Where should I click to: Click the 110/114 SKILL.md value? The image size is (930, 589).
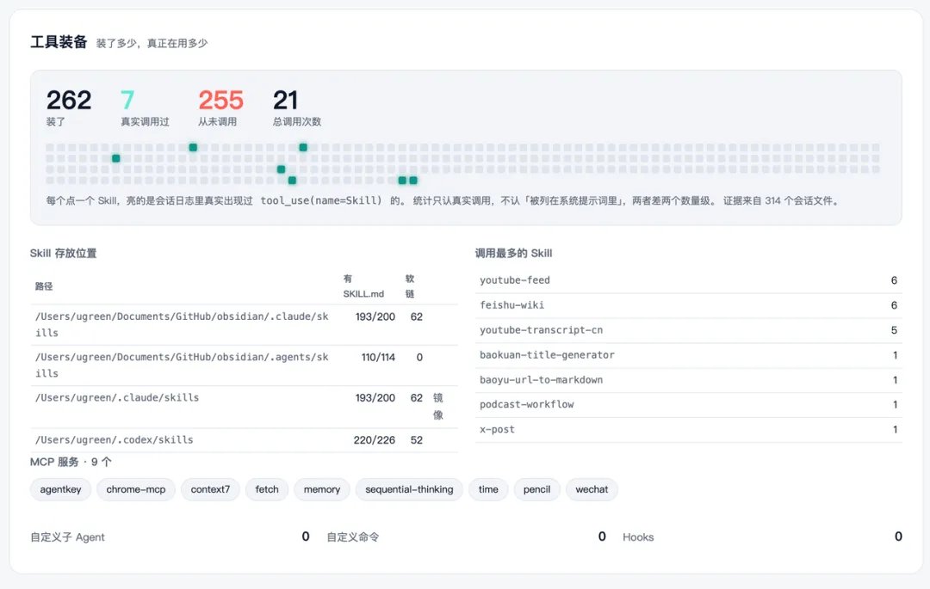pyautogui.click(x=378, y=358)
